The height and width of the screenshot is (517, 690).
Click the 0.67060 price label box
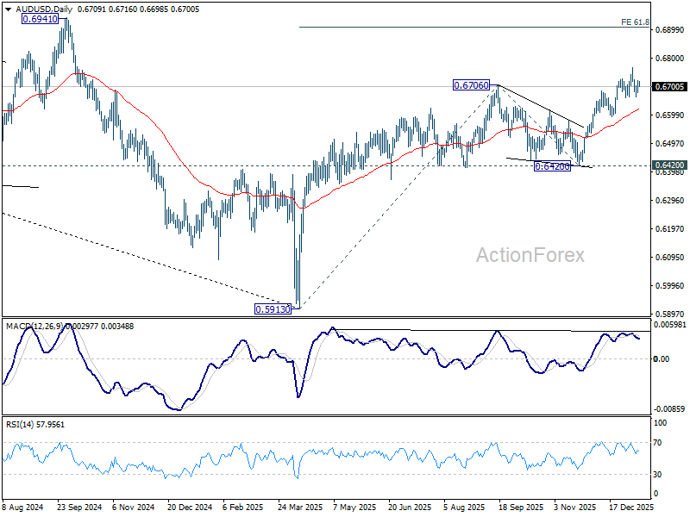472,85
